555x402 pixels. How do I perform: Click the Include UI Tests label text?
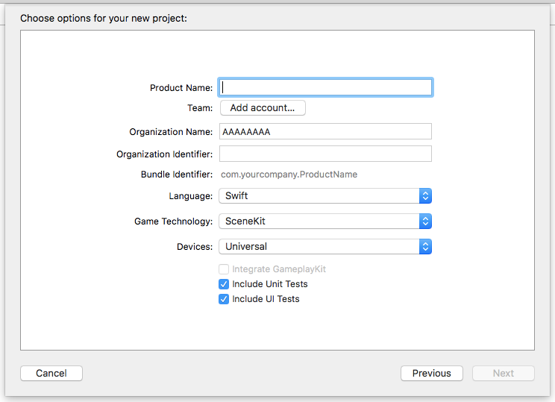[266, 299]
